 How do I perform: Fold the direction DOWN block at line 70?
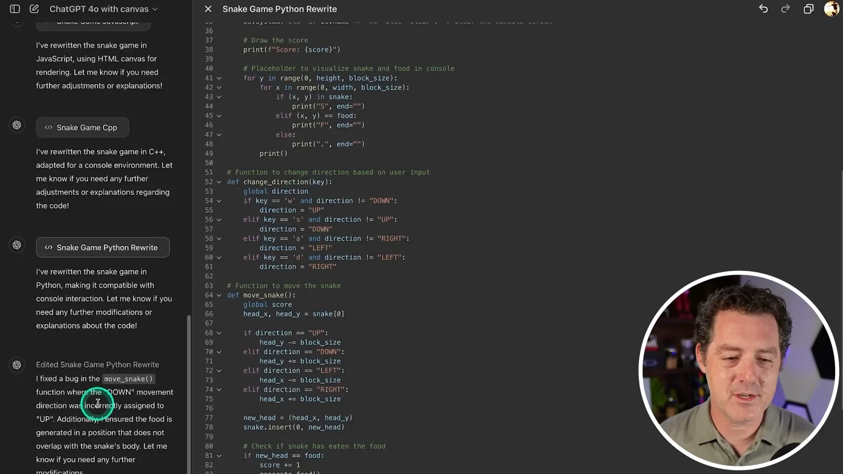click(219, 352)
